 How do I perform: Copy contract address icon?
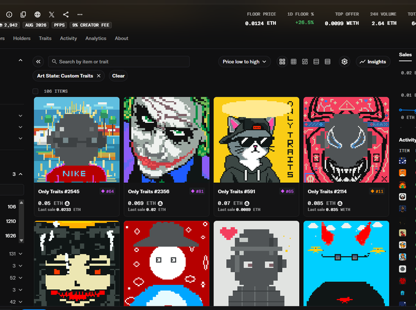click(x=23, y=14)
